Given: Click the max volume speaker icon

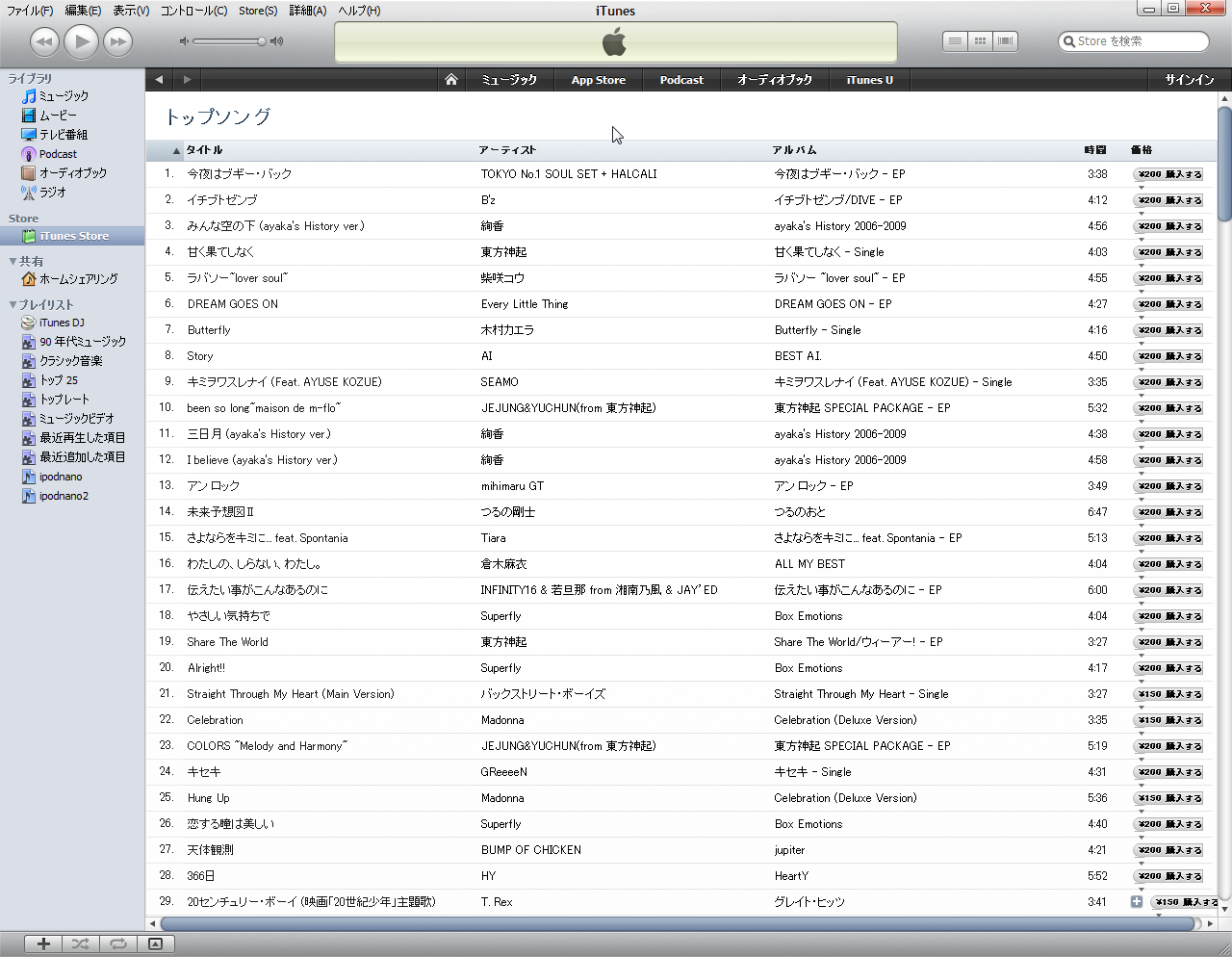Looking at the screenshot, I should (x=277, y=41).
